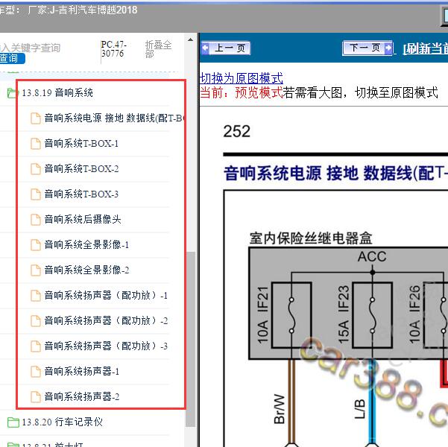
Task: Click the L/B wire label
Action: [x=360, y=409]
